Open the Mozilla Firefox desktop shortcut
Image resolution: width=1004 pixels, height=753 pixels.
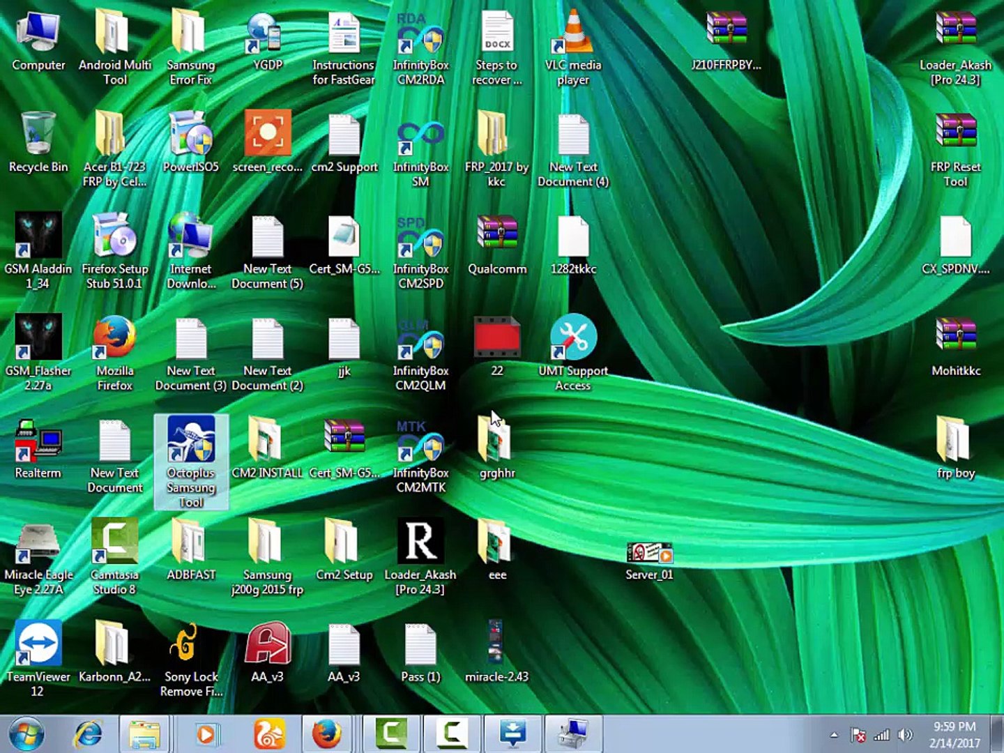point(114,337)
